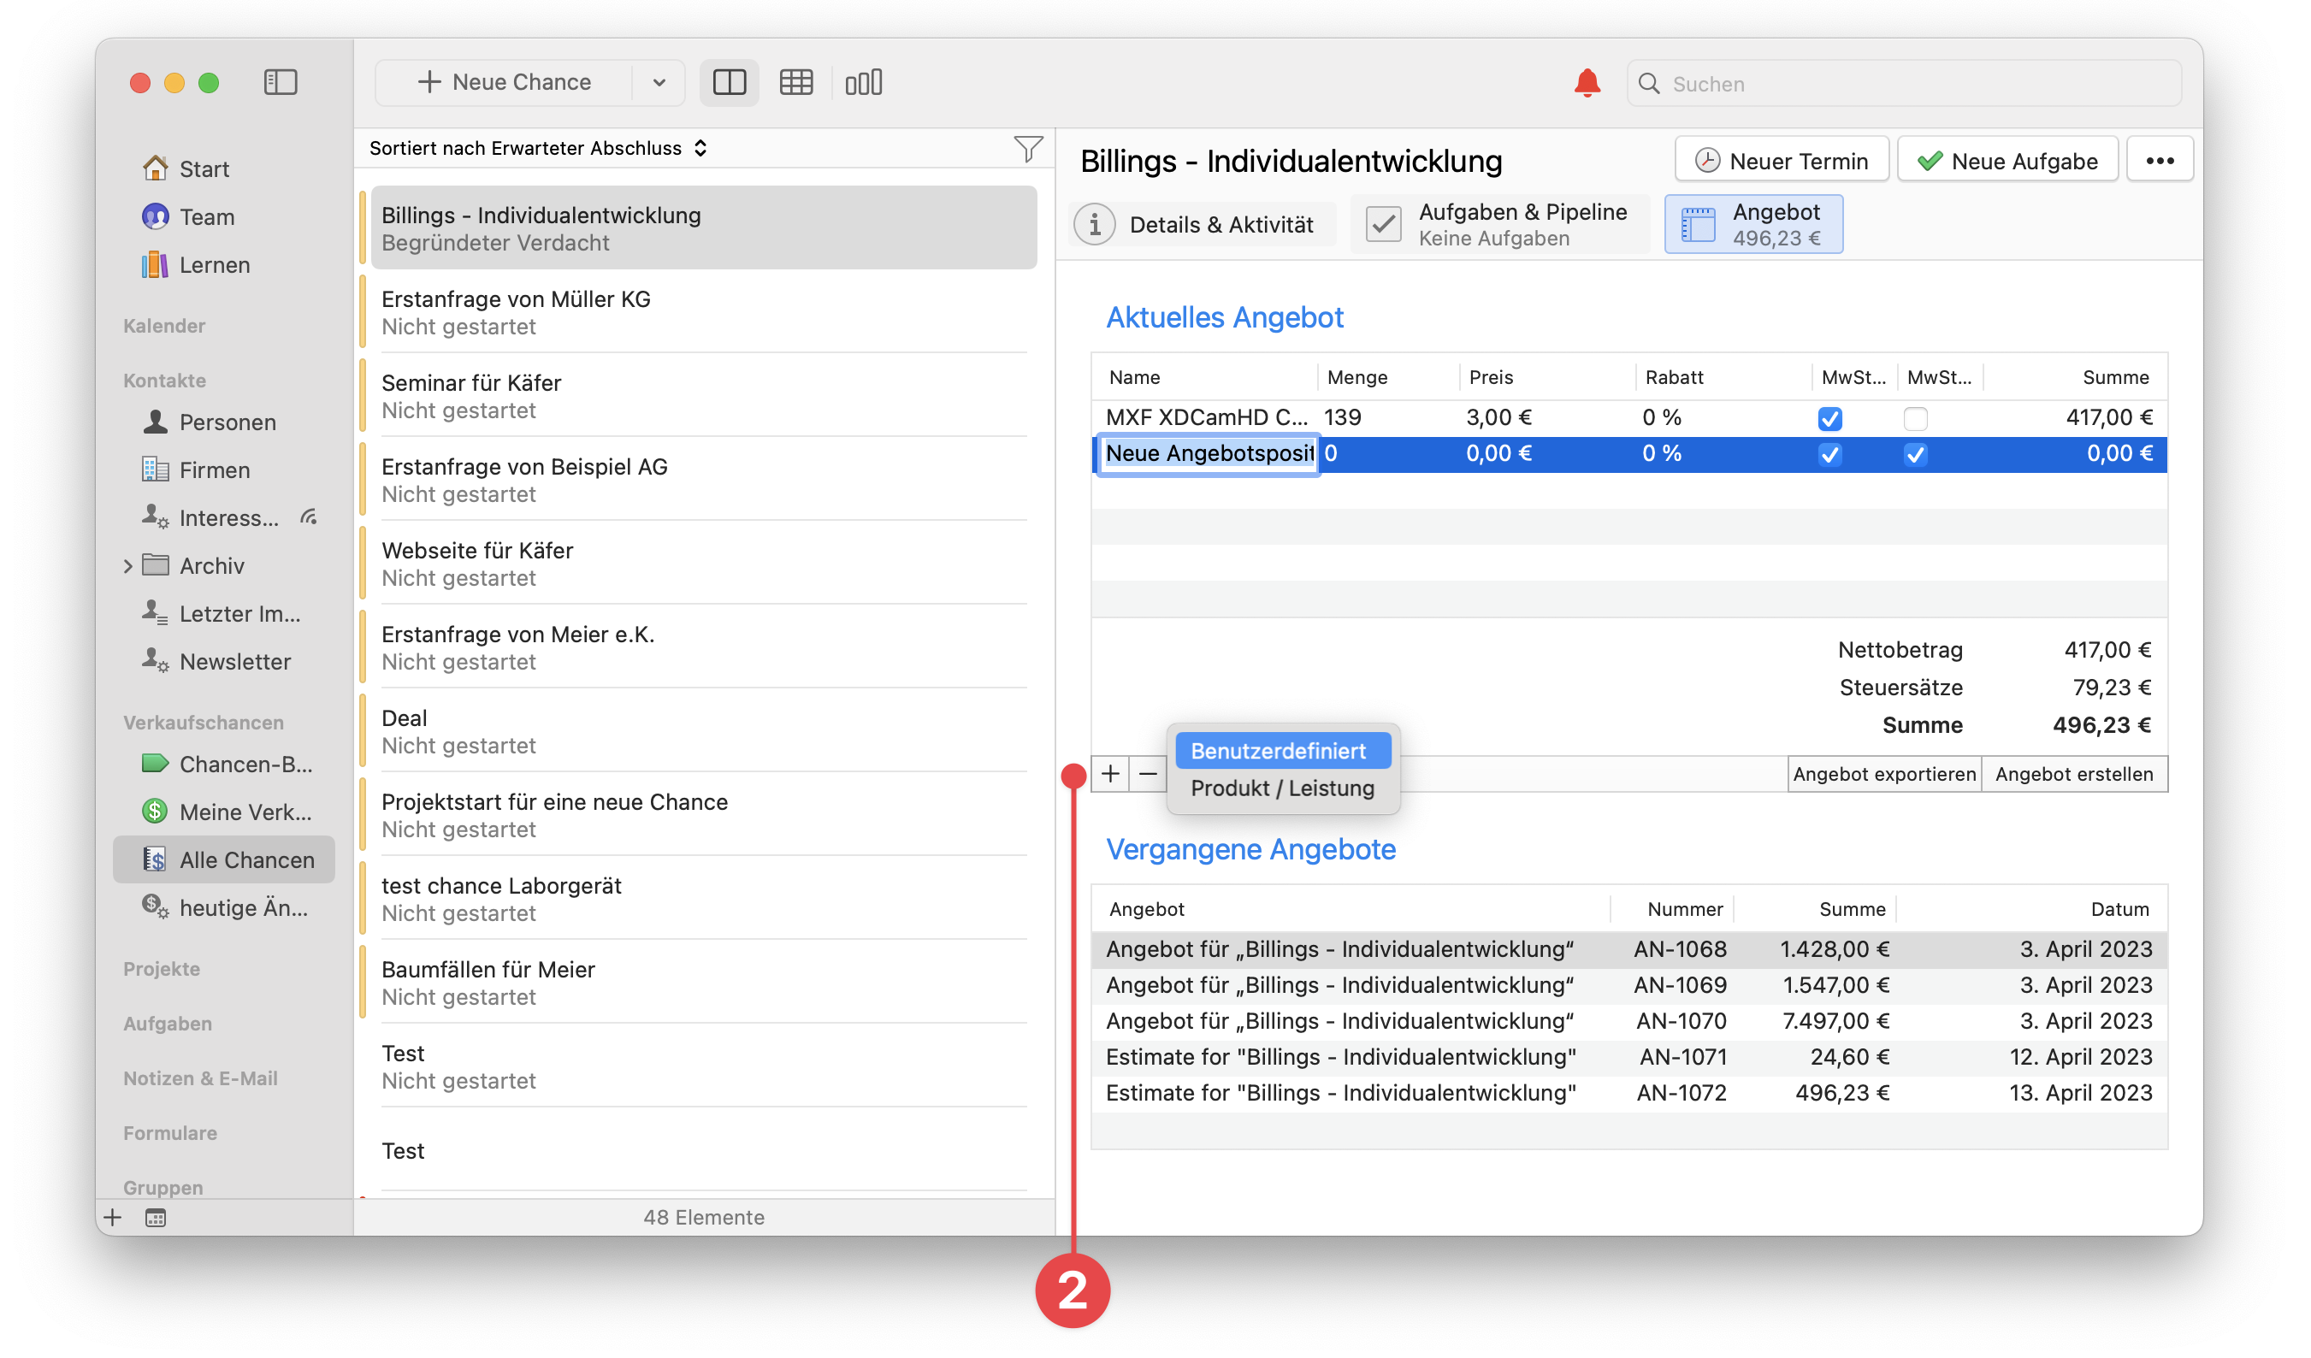The height and width of the screenshot is (1358, 2311).
Task: Enable second MwSt checkbox for MXF XDCamHD row
Action: coord(1915,418)
